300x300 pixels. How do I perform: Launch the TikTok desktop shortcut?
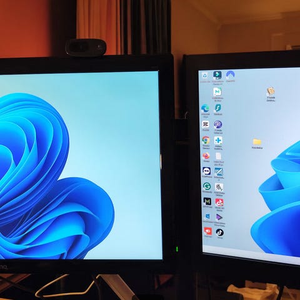click(219, 232)
